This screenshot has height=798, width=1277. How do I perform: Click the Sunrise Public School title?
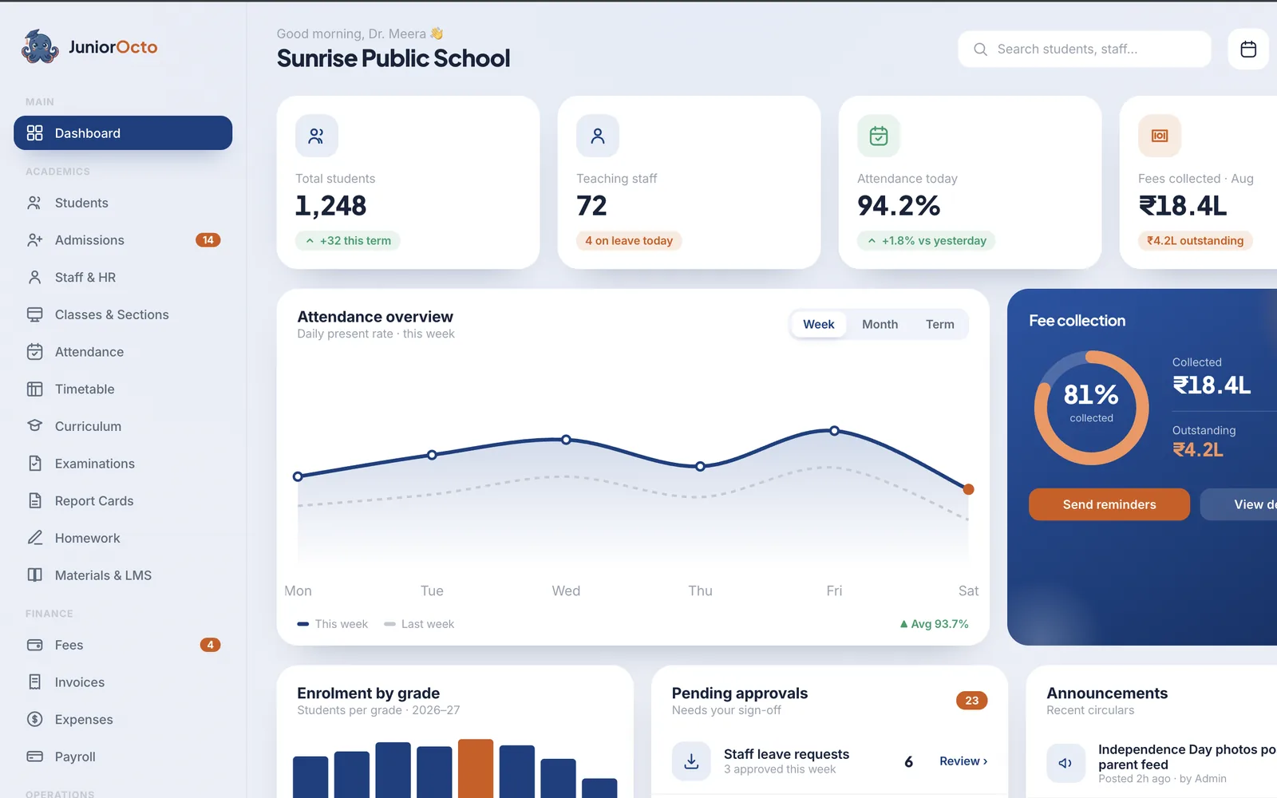[x=393, y=58]
